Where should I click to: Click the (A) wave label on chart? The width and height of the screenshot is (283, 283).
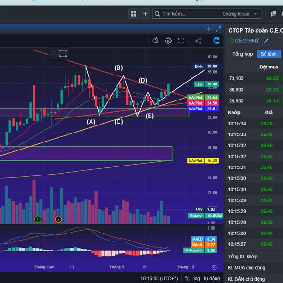point(91,122)
